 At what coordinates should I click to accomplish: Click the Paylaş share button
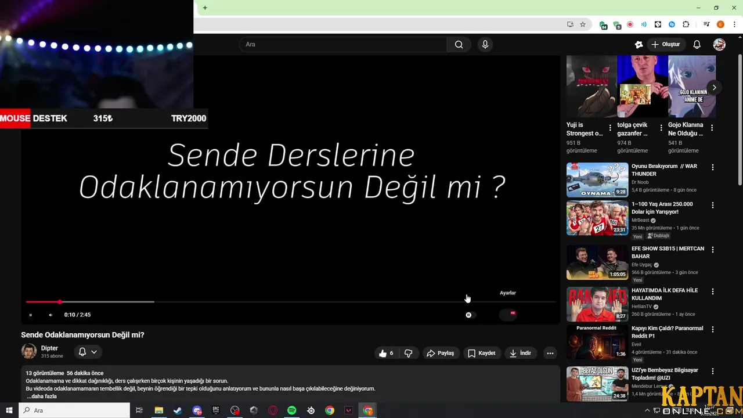[x=441, y=353]
